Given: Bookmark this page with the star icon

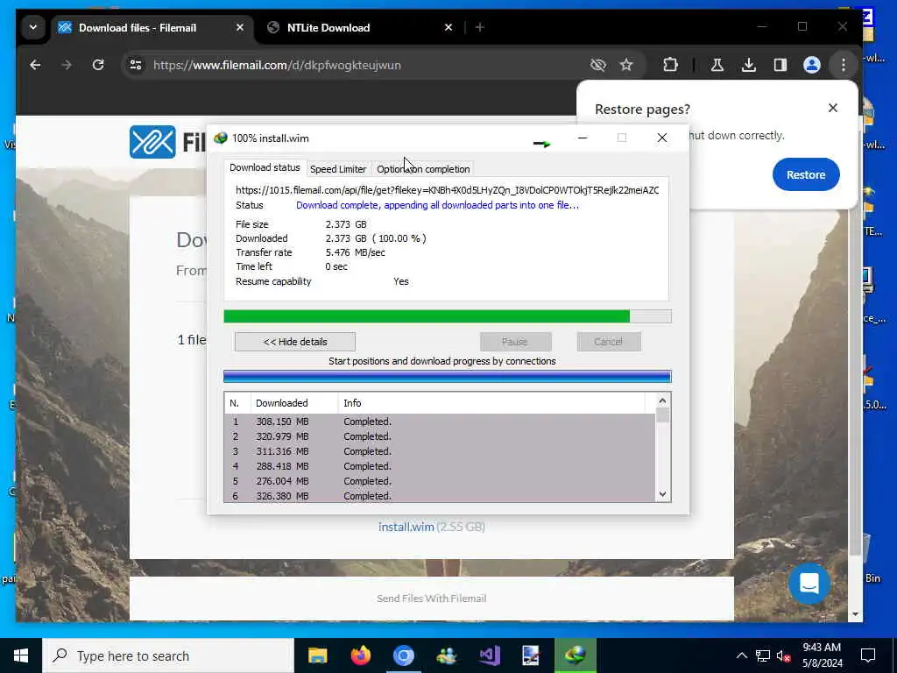Looking at the screenshot, I should click(x=626, y=65).
